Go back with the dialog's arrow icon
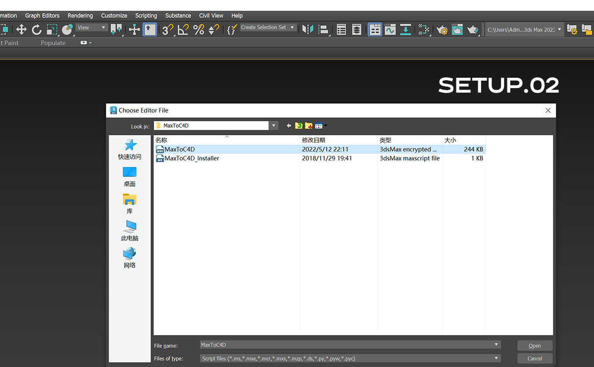594x367 pixels. point(289,126)
